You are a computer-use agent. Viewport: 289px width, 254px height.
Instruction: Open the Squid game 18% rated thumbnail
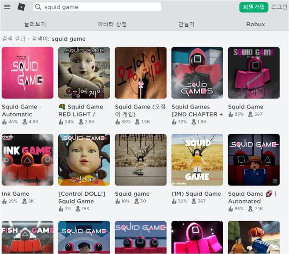(140, 160)
